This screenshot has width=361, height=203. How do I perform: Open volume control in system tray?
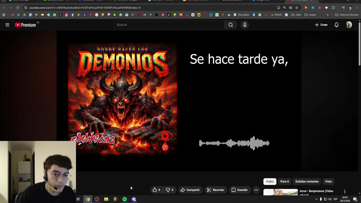[x=330, y=199]
